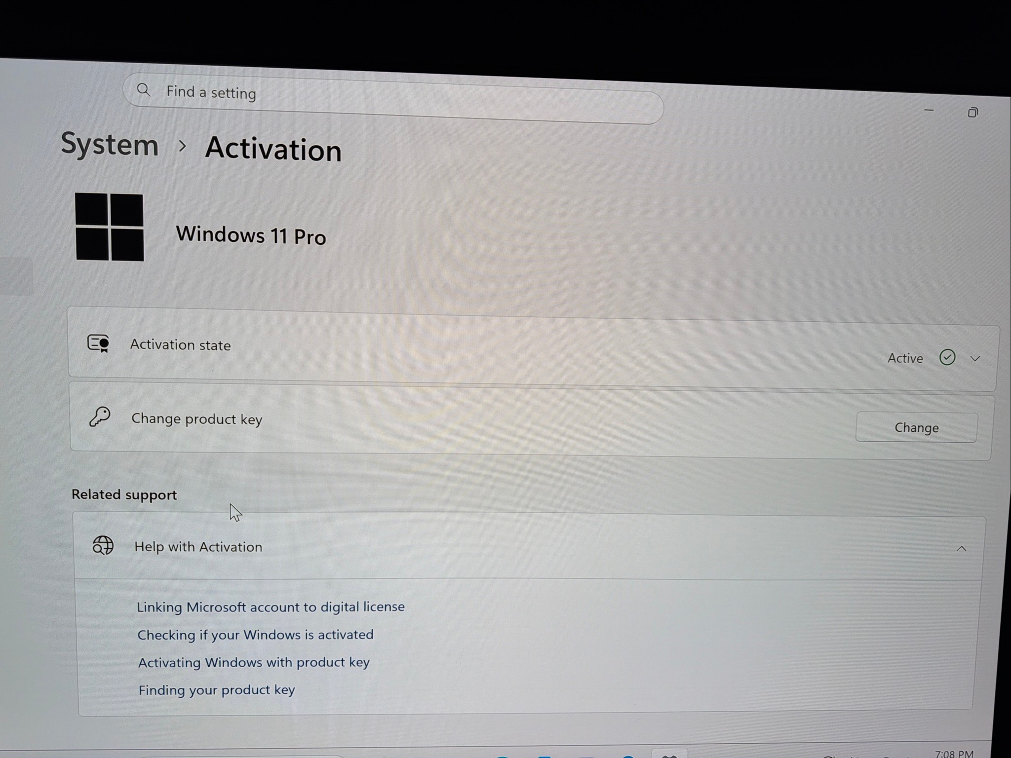Viewport: 1011px width, 758px height.
Task: Go back to System breadcrumb
Action: (x=110, y=145)
